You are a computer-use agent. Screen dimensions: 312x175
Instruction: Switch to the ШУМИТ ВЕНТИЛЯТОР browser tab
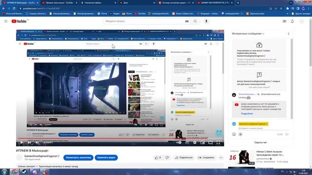click(215, 3)
